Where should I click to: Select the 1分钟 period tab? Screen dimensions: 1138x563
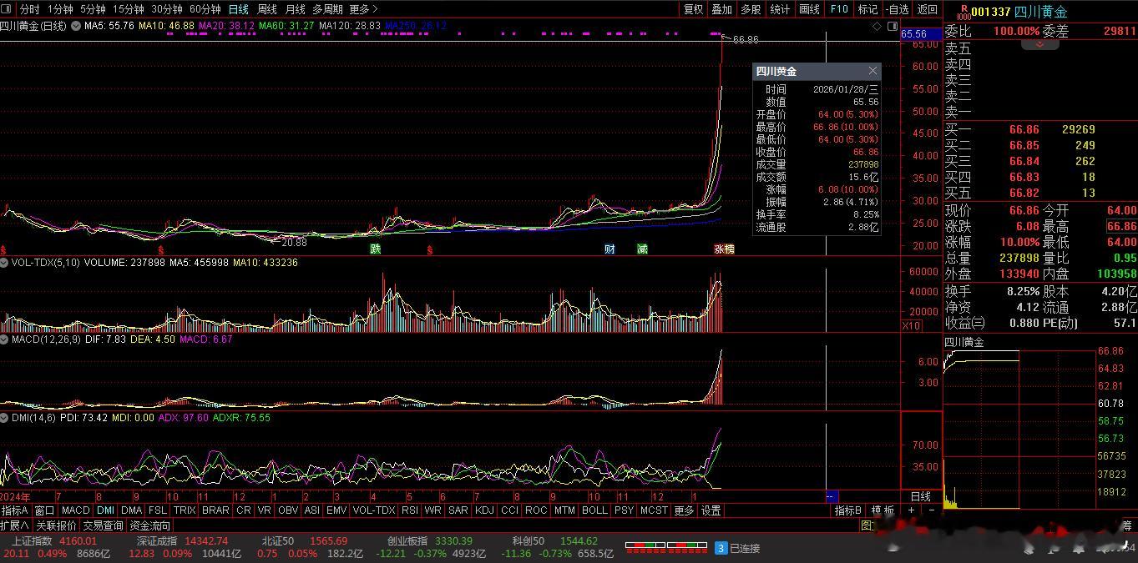(60, 9)
